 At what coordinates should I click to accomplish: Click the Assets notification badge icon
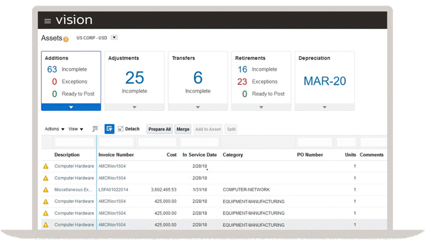[x=66, y=39]
